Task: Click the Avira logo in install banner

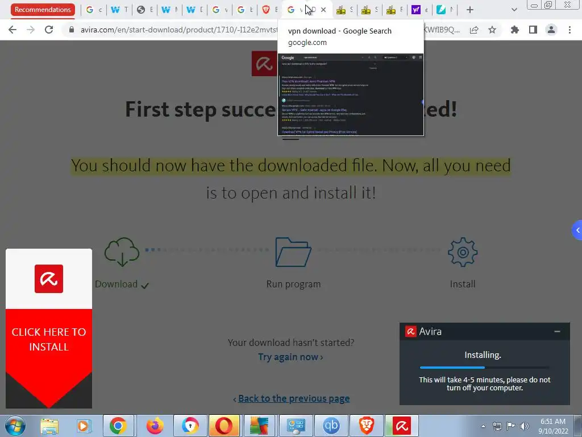Action: 49,279
